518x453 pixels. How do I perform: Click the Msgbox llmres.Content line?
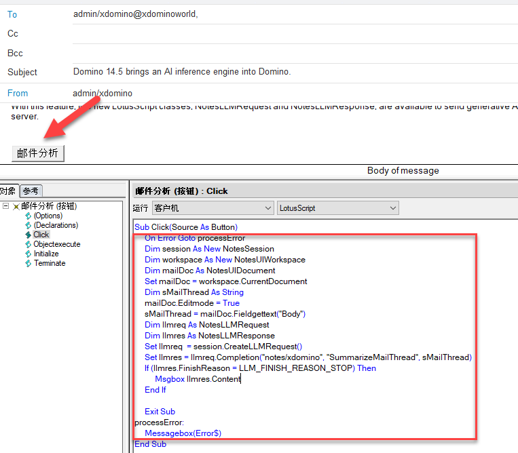tap(198, 379)
